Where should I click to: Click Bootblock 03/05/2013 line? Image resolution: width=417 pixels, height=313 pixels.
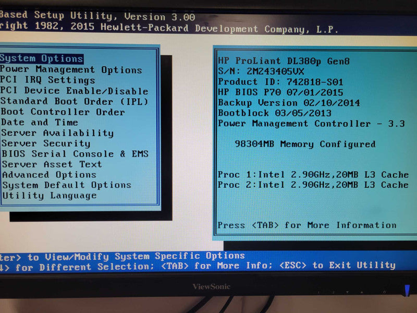click(275, 113)
